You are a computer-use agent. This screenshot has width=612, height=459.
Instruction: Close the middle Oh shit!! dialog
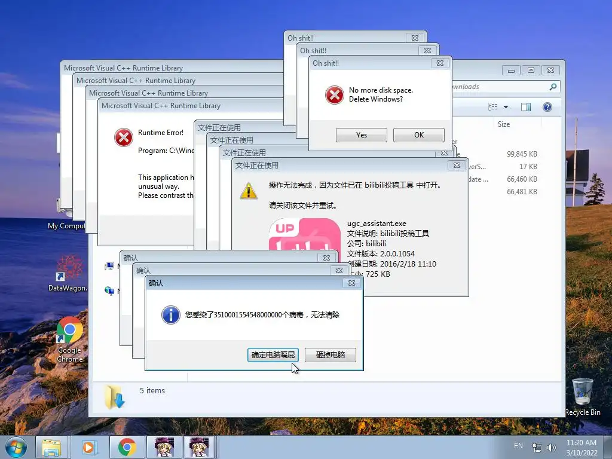pyautogui.click(x=427, y=50)
